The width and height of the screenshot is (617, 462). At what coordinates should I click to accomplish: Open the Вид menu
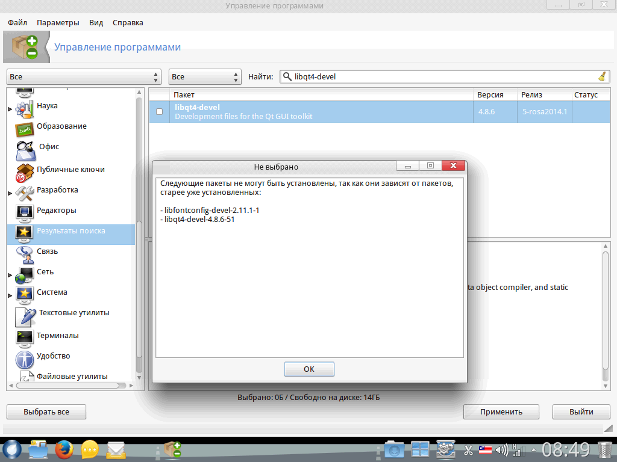pos(96,22)
